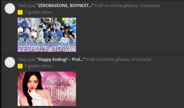Viewport: 184px width, 108px height.
Task: Click "7 godzin temu" under the Happy Ending notification
Action: click(x=38, y=66)
